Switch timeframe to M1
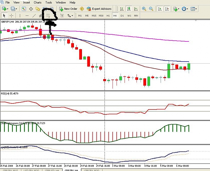 click(x=80, y=16)
